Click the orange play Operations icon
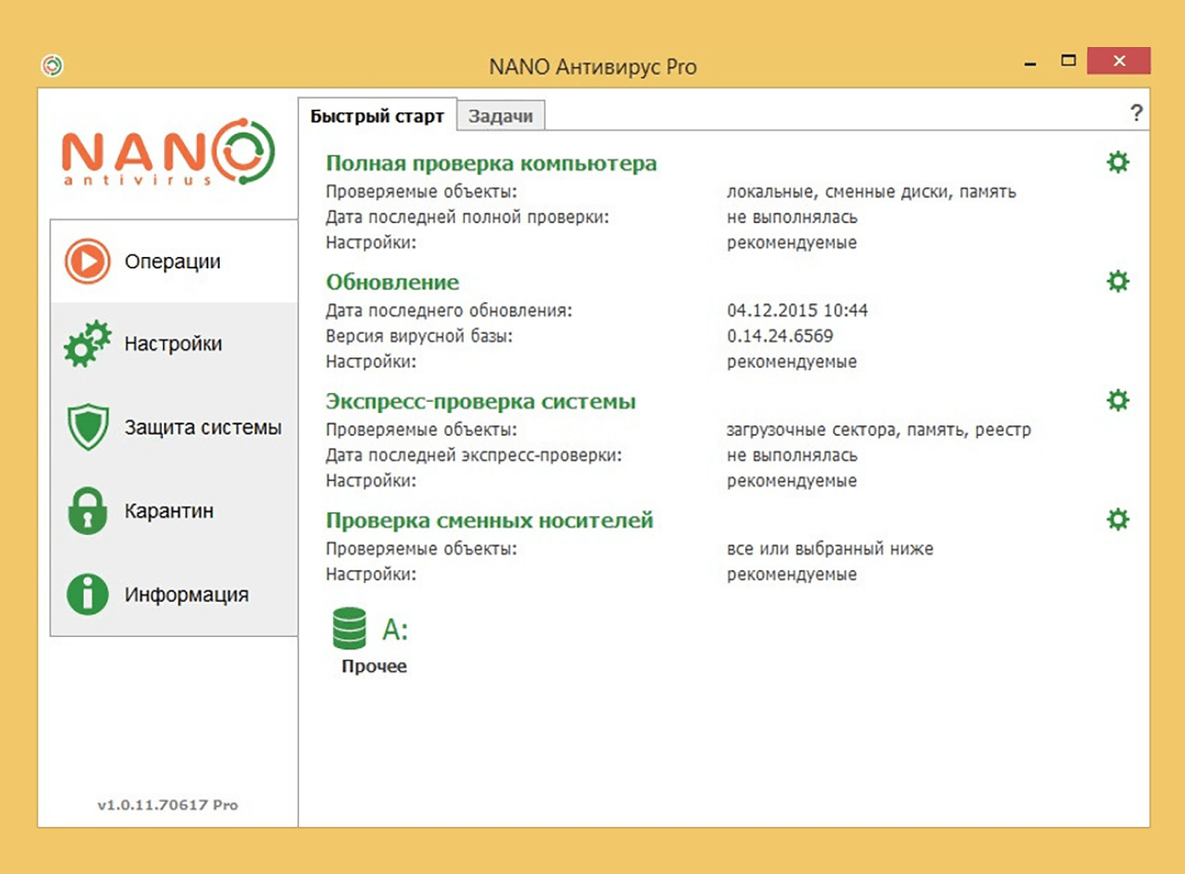Screen dimensions: 1185x874 click(87, 261)
